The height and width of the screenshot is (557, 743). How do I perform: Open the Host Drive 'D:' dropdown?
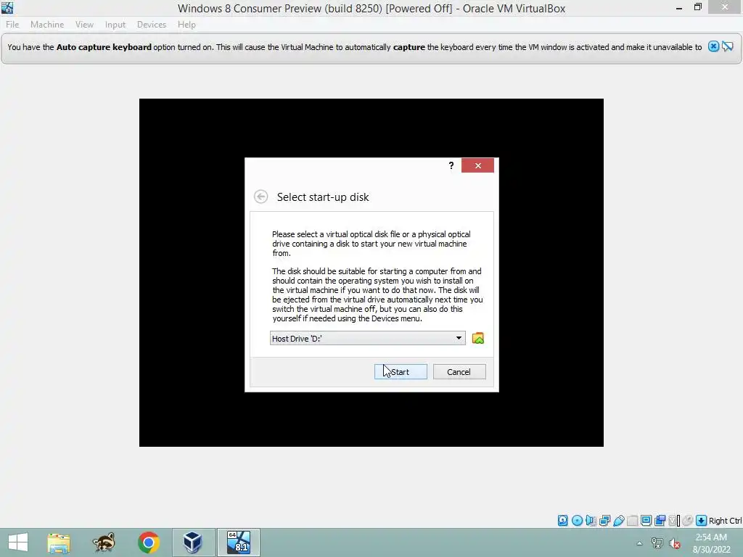pyautogui.click(x=368, y=338)
